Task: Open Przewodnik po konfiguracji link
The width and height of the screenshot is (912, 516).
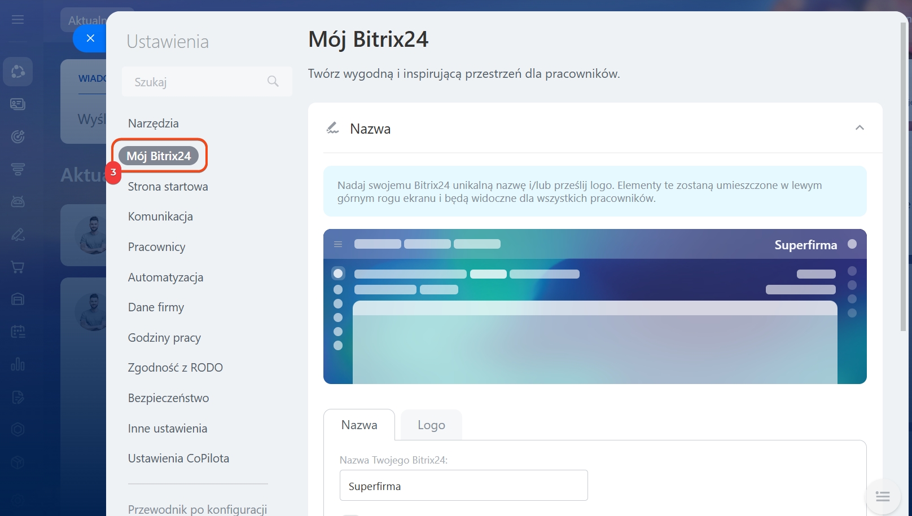Action: (198, 509)
